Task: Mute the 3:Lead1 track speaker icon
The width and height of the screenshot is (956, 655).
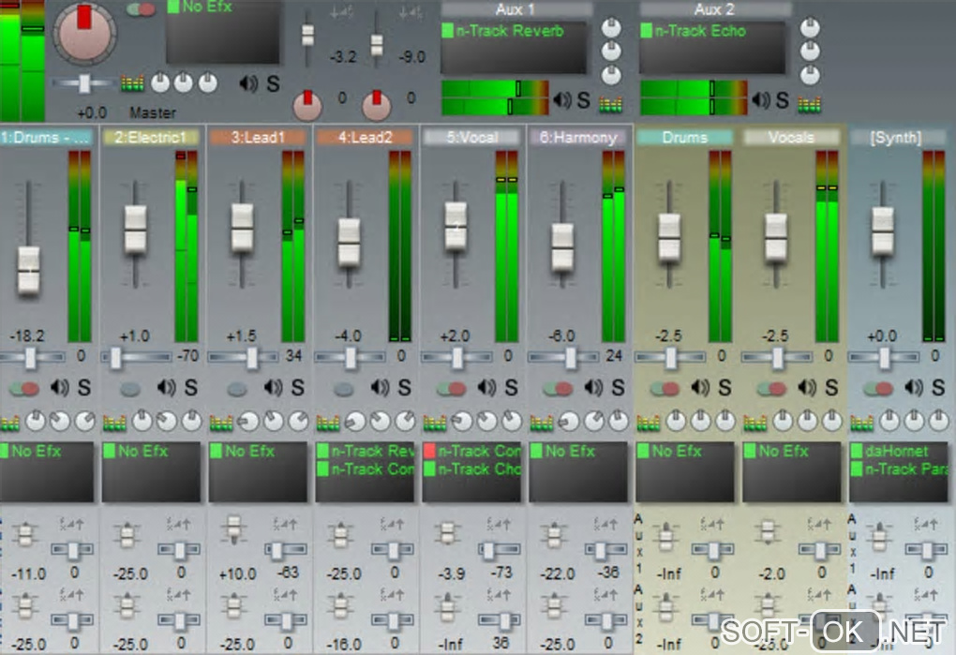Action: pyautogui.click(x=273, y=388)
